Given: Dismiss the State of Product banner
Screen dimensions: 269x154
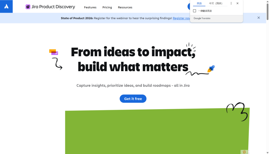Looking at the screenshot, I should click(x=258, y=18).
